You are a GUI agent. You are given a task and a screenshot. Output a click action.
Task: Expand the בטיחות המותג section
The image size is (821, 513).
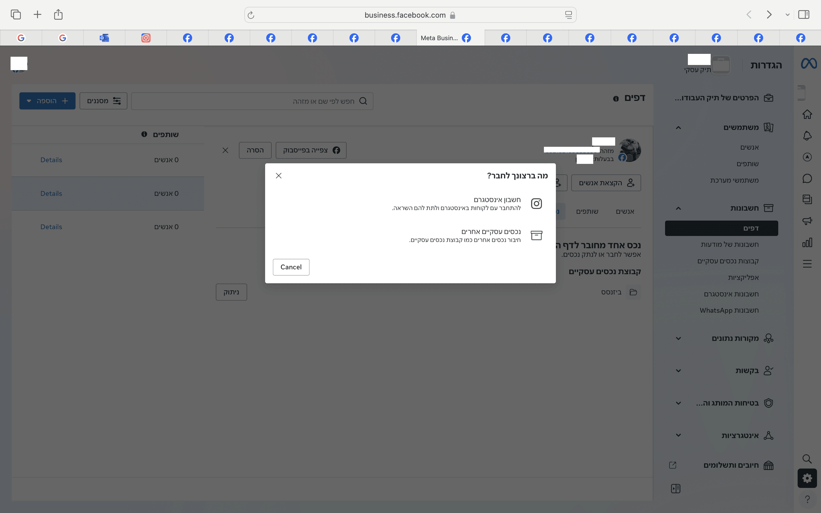[678, 403]
